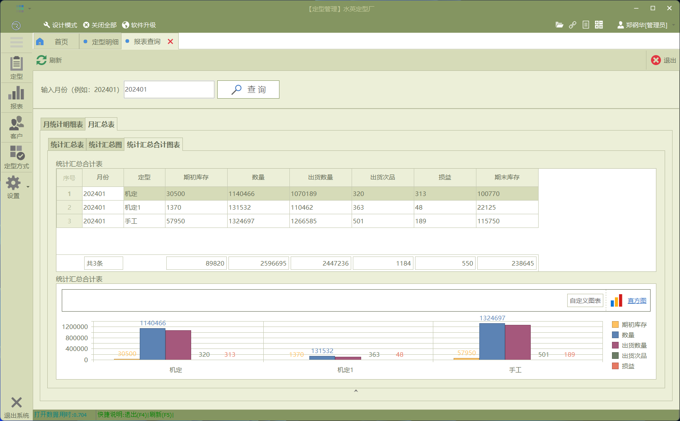The image size is (680, 421).
Task: Select the 机定1 row cell
Action: (144, 207)
